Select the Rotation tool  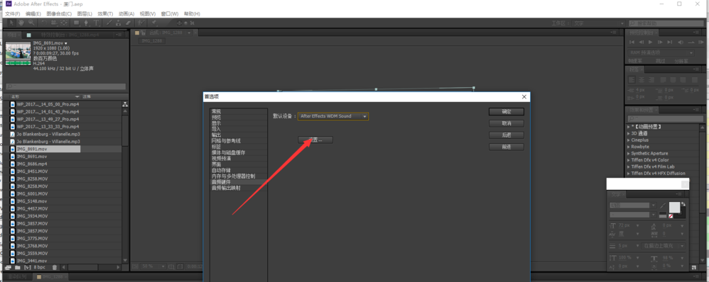click(x=44, y=23)
